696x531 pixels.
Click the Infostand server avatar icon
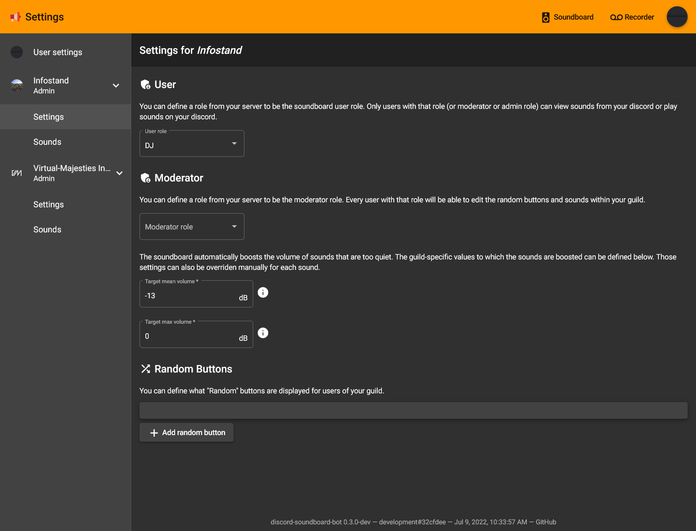pyautogui.click(x=17, y=86)
